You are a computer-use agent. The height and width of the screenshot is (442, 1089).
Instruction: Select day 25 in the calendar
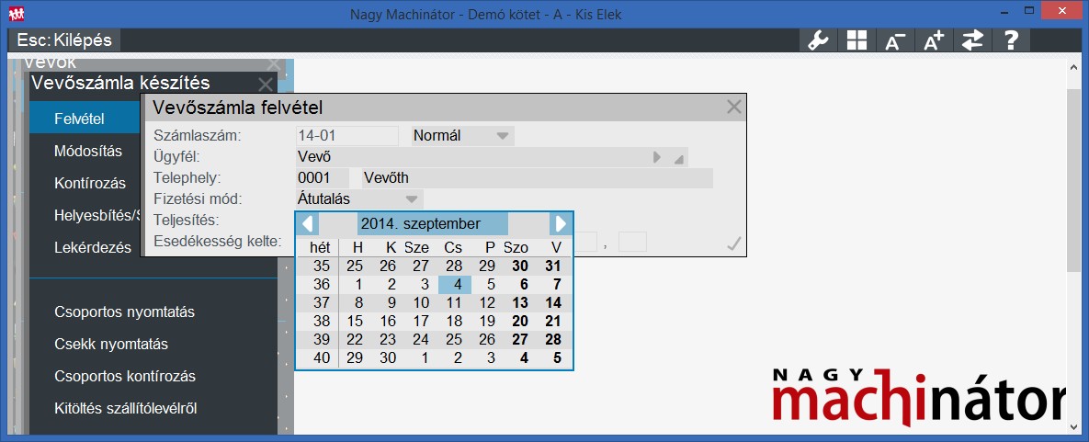pyautogui.click(x=454, y=341)
